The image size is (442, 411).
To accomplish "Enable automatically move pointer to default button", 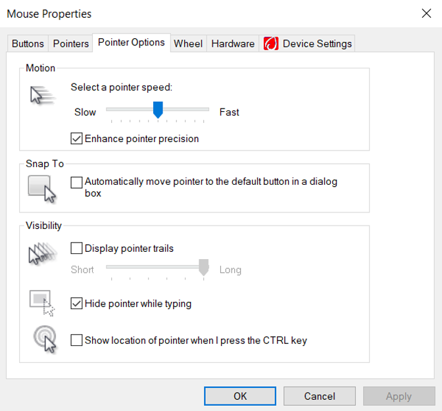I will (76, 182).
